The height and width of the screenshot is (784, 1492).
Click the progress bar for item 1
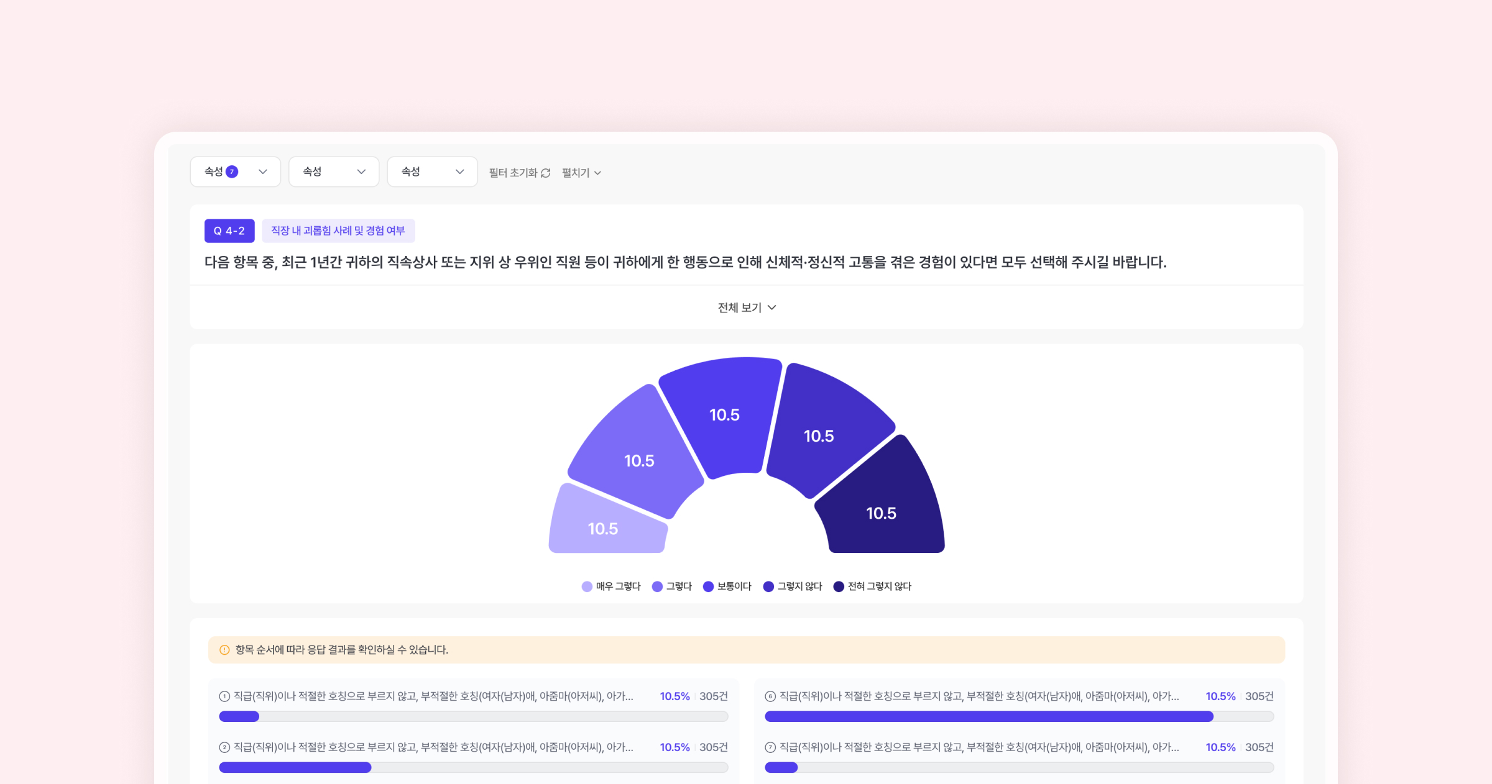[473, 717]
